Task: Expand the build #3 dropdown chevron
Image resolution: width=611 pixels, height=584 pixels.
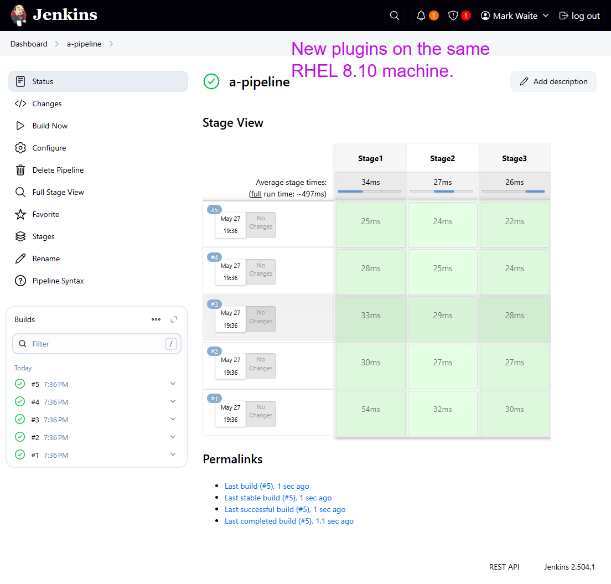Action: tap(173, 419)
